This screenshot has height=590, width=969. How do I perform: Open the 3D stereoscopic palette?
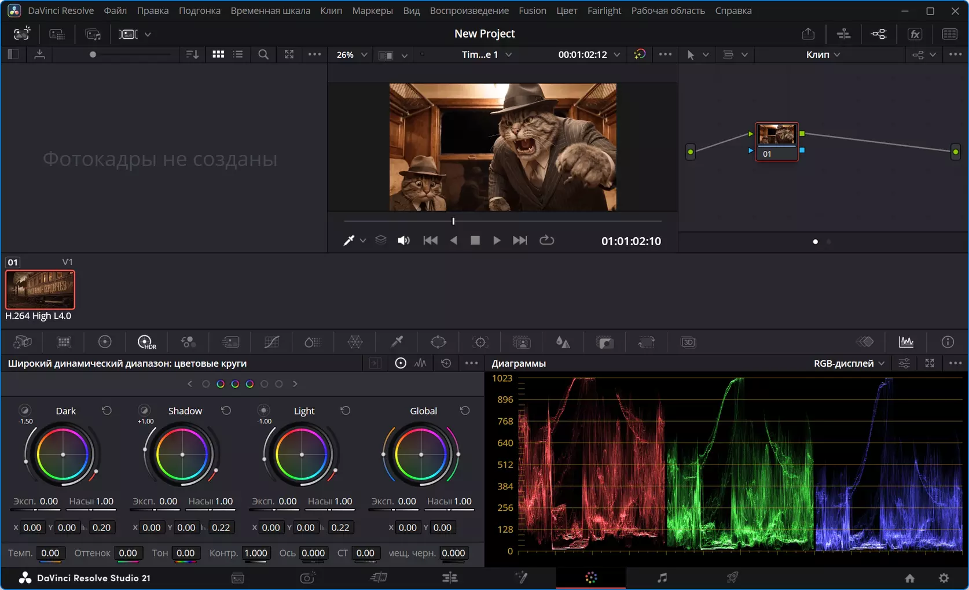688,342
